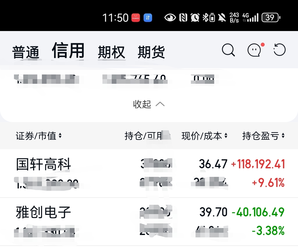Tap the blue data transfer status icon

(x=148, y=18)
